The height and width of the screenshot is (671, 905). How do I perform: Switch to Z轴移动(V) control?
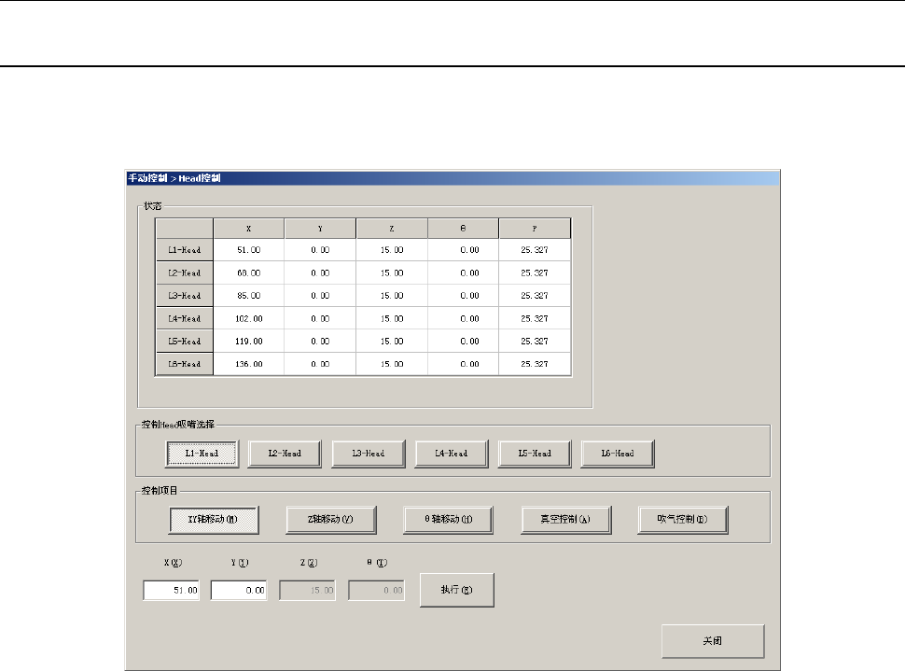(331, 520)
